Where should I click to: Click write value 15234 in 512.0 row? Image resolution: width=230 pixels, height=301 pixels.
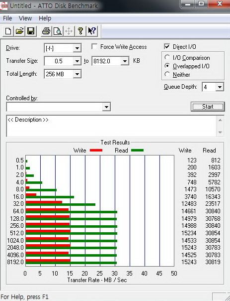pyautogui.click(x=189, y=233)
